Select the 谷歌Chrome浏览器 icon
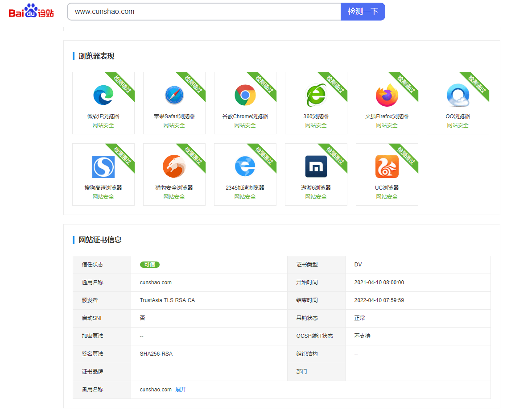Viewport: 507px width, 411px height. [x=245, y=95]
